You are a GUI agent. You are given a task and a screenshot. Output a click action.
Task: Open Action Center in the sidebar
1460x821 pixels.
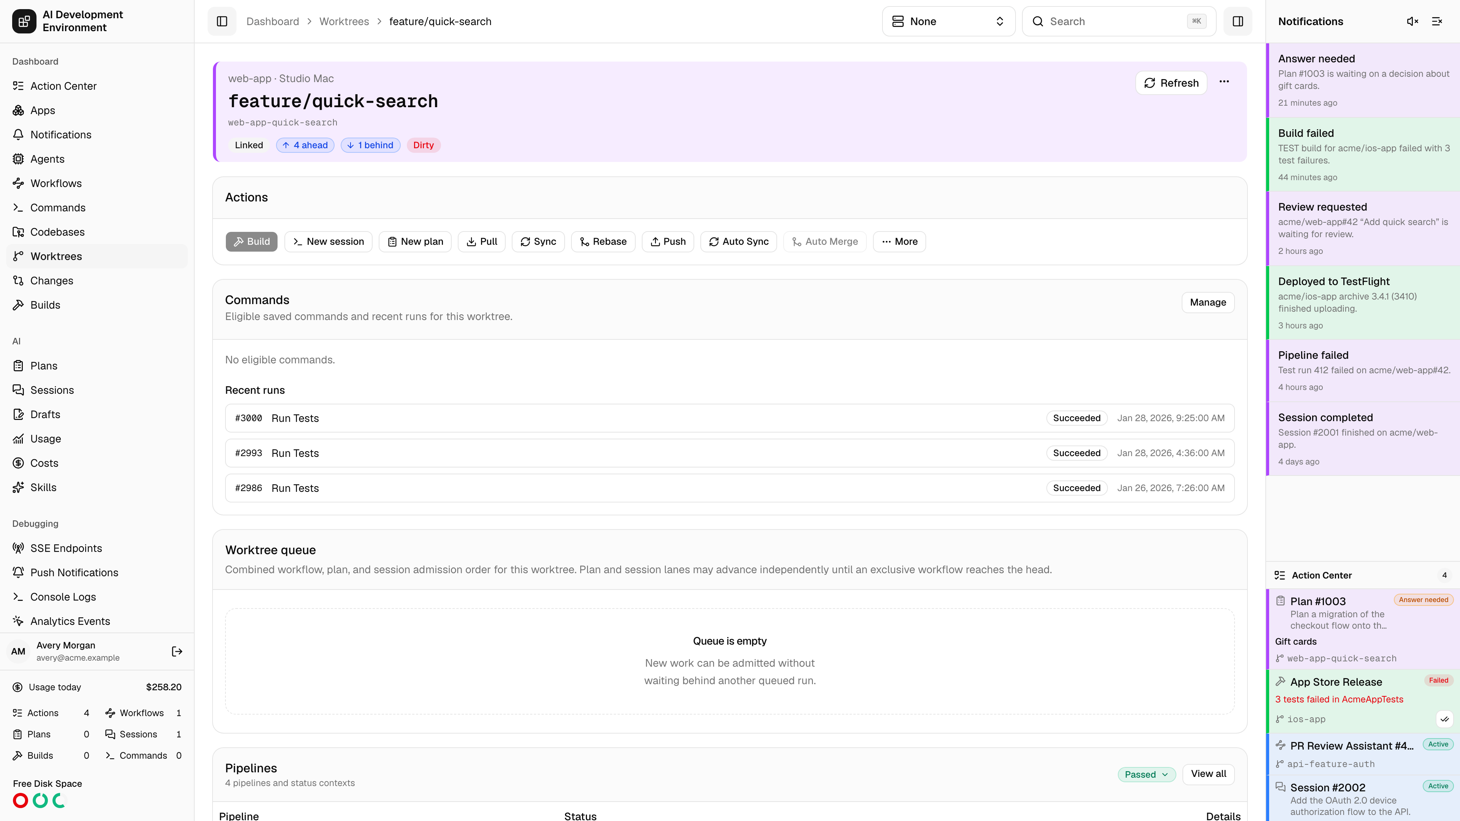point(97,86)
